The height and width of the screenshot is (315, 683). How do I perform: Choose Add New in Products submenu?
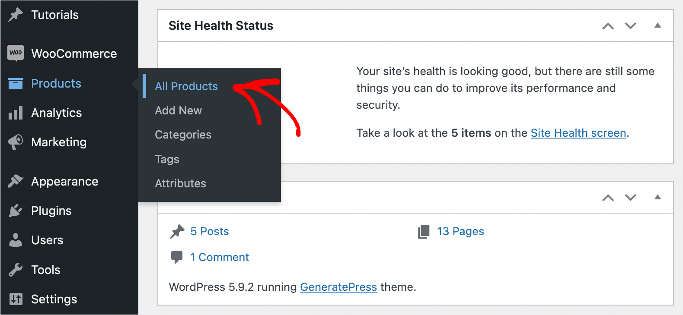pos(178,110)
